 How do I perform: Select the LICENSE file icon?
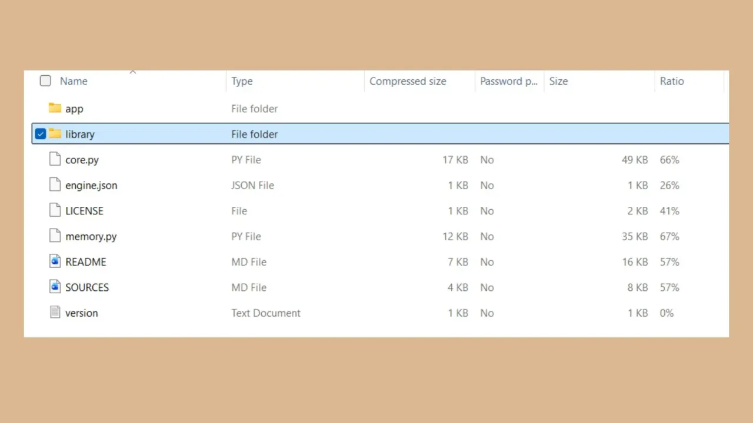click(x=55, y=210)
